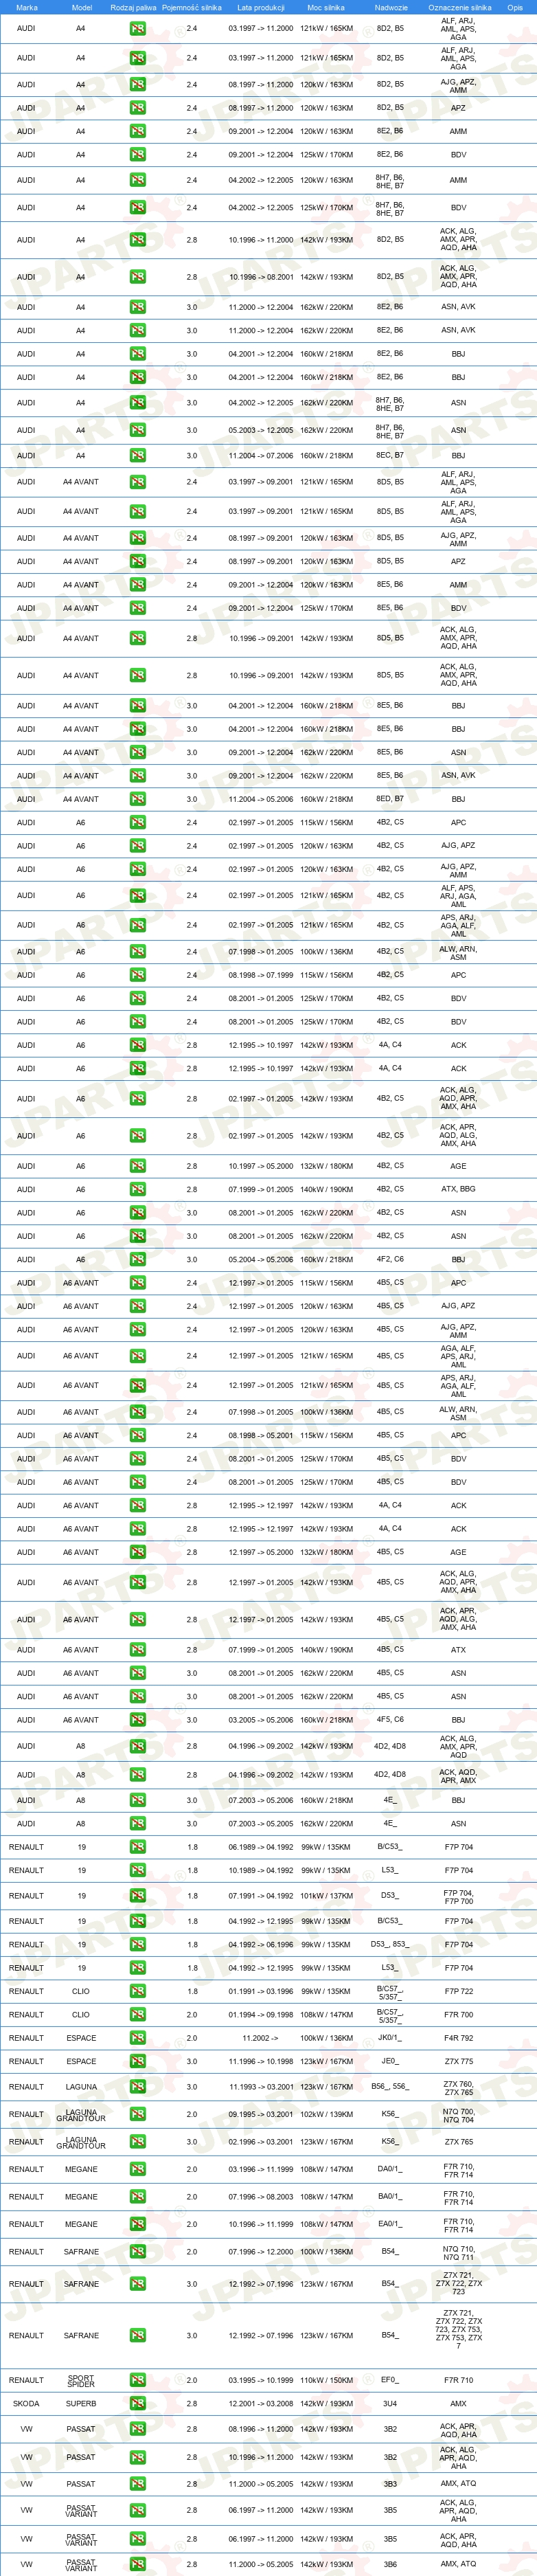Select the 3U4 body code cell
The height and width of the screenshot is (2576, 537).
click(390, 2403)
